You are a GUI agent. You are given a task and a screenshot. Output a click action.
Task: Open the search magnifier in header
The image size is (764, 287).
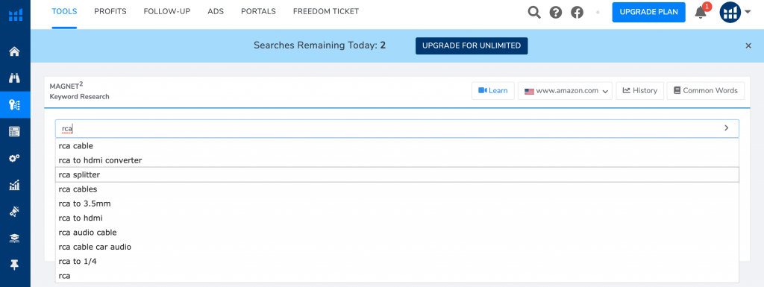[x=534, y=12]
